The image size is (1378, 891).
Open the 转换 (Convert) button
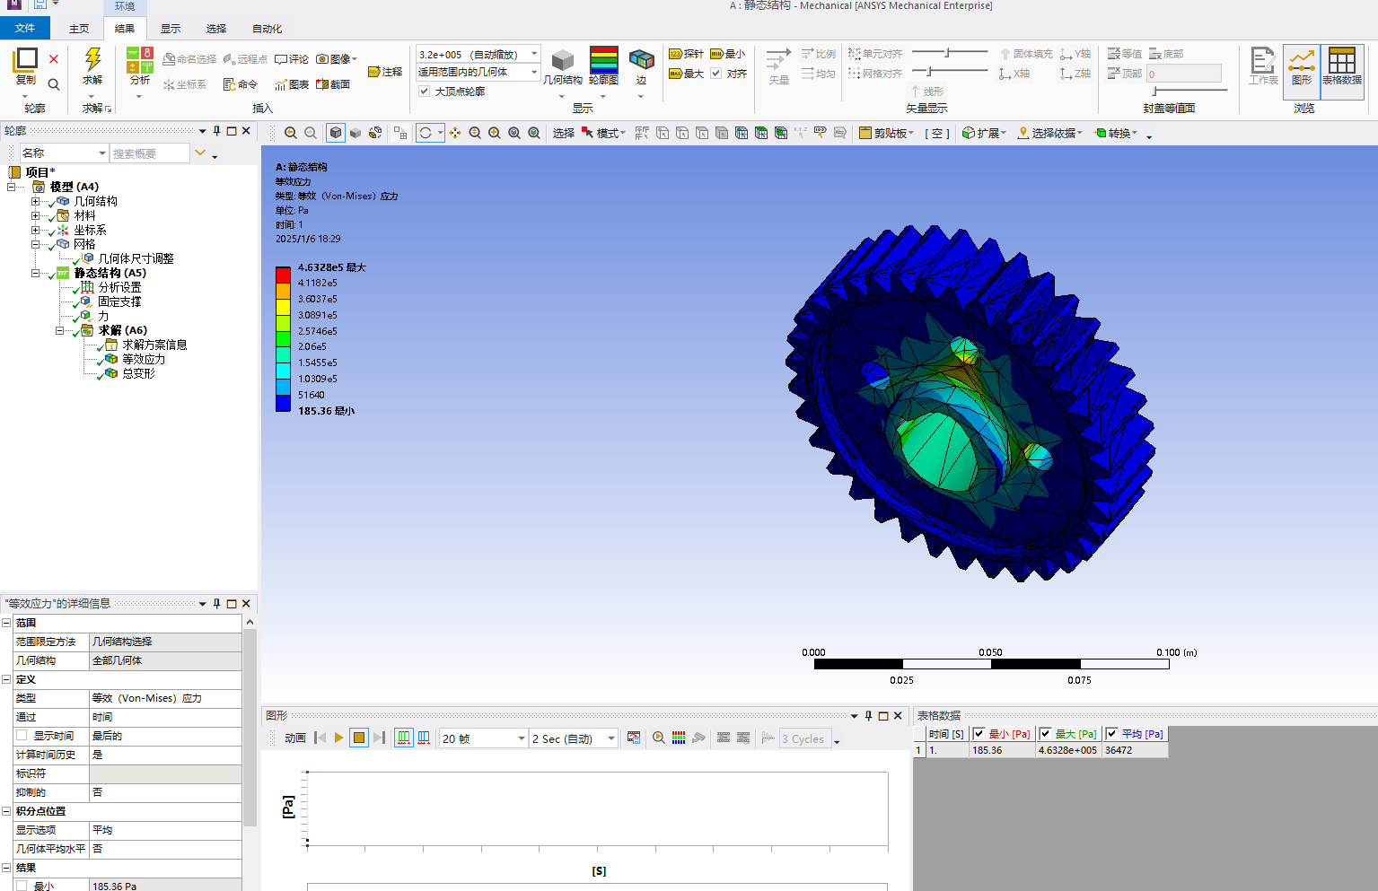pyautogui.click(x=1116, y=133)
